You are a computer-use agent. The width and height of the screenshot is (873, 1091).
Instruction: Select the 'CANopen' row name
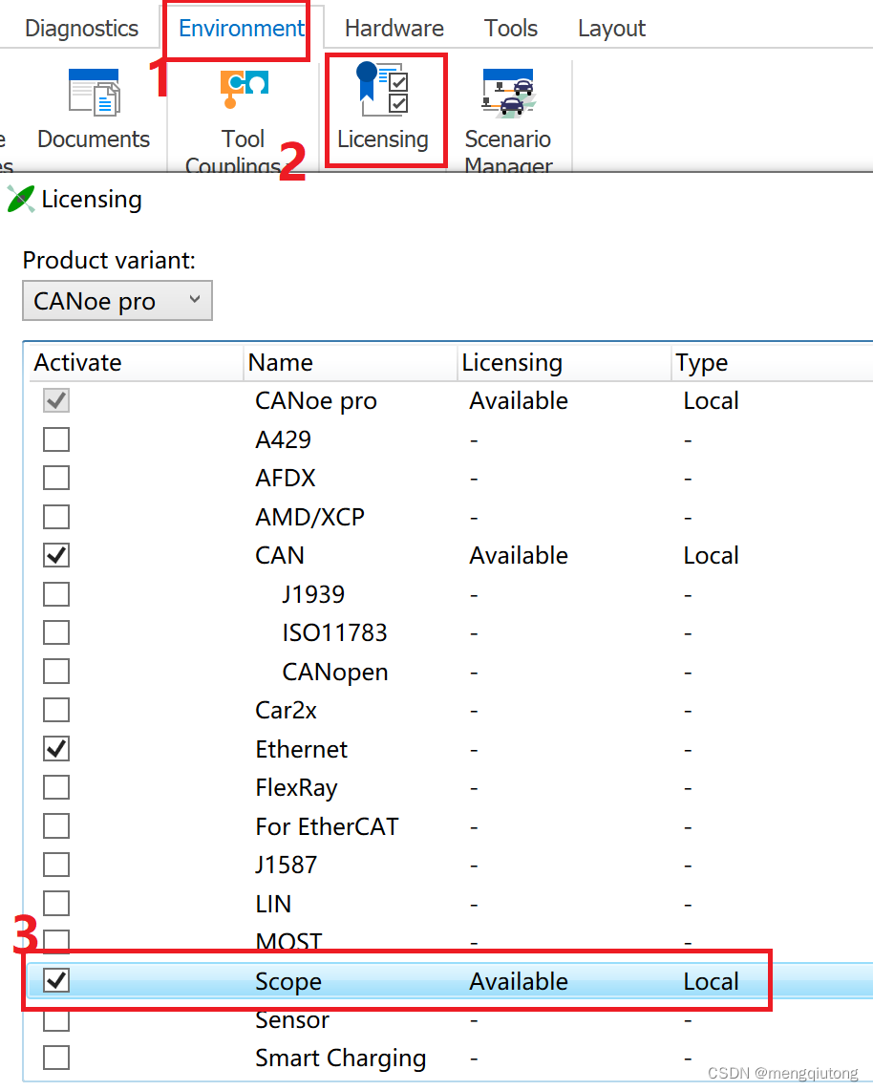click(x=334, y=673)
